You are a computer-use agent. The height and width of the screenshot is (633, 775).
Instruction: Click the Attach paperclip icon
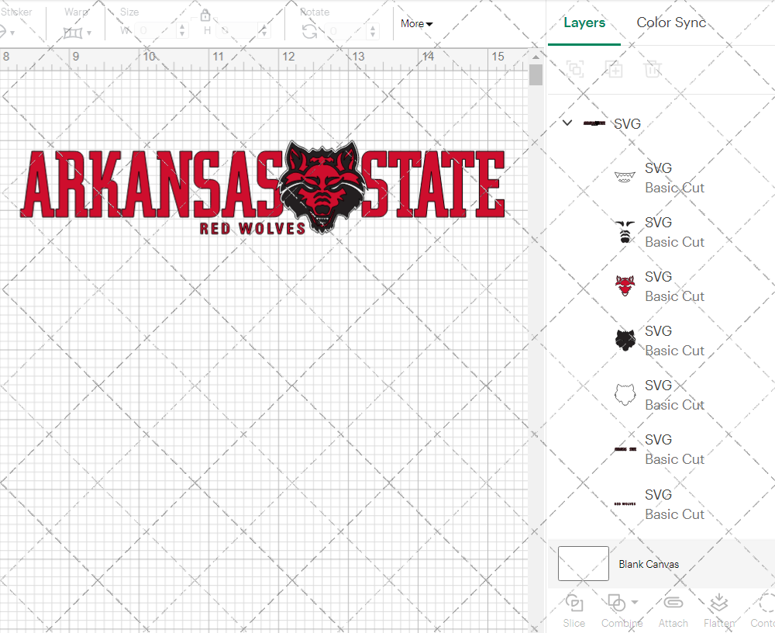(x=673, y=602)
